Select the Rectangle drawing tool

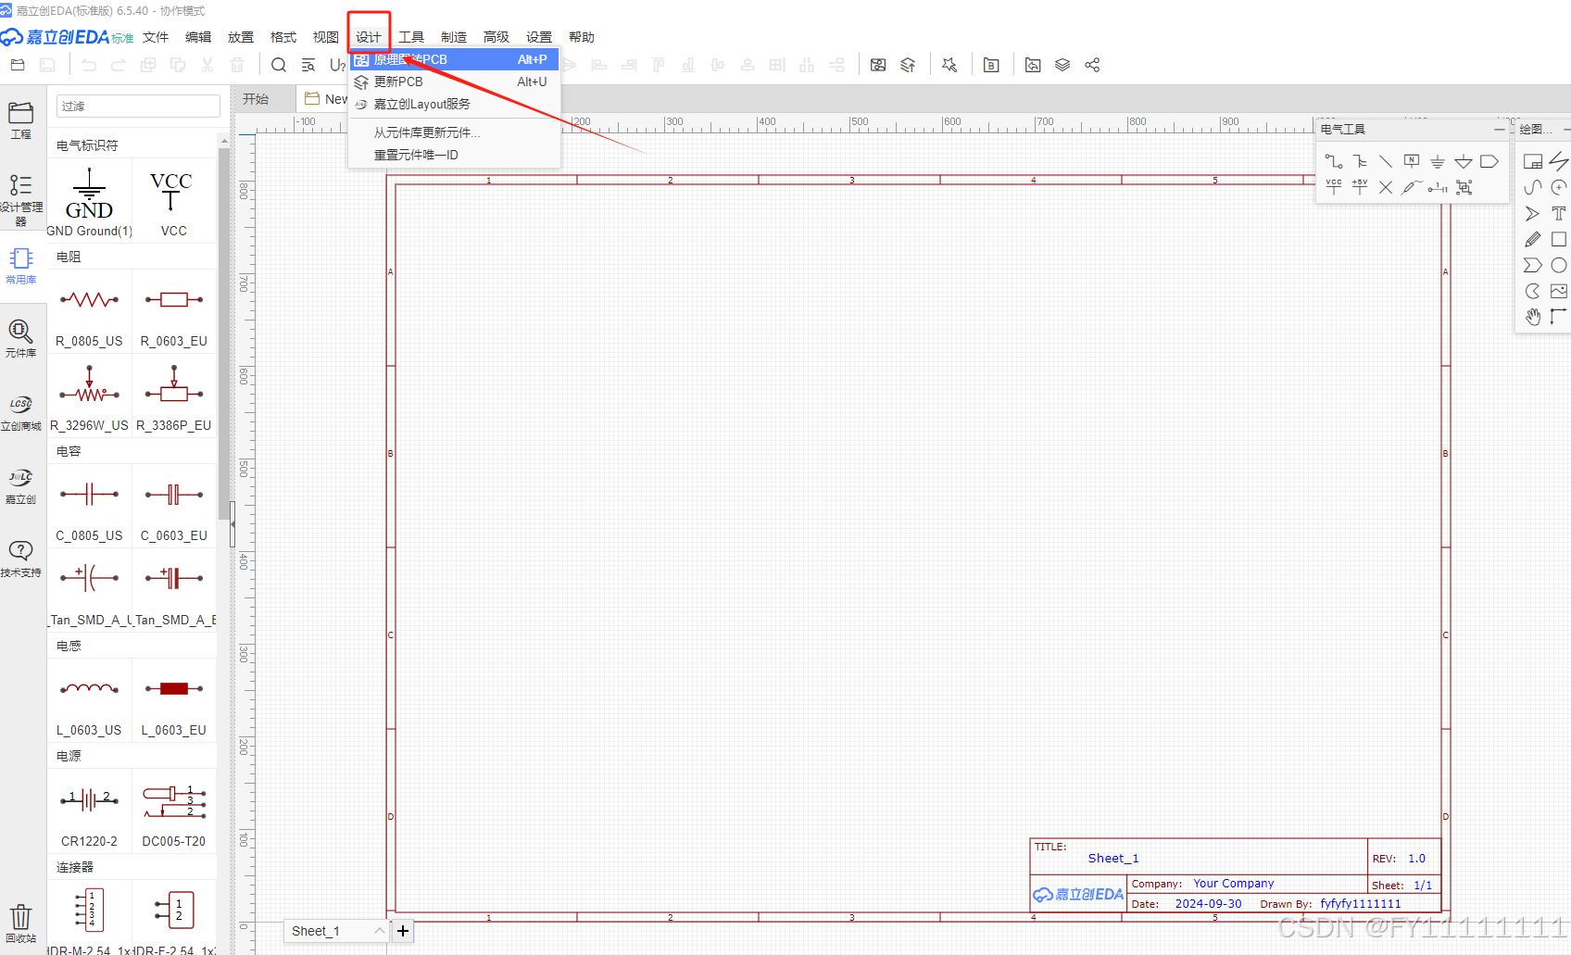click(x=1559, y=239)
